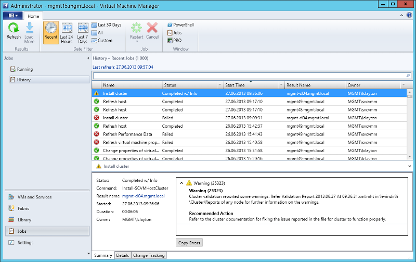Open the Settings workspace
The height and width of the screenshot is (262, 416).
(x=47, y=243)
